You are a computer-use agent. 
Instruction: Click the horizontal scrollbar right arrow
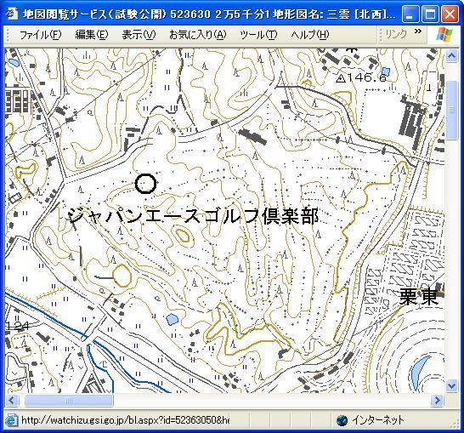click(438, 401)
